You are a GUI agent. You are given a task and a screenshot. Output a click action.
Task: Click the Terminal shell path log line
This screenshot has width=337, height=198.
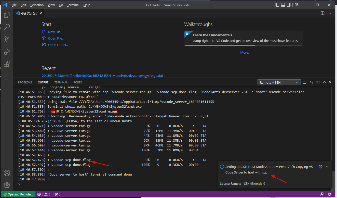click(x=80, y=106)
